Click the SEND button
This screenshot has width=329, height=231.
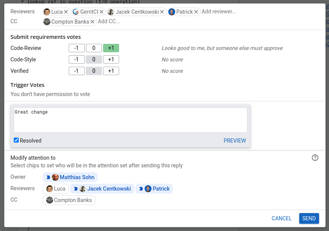[309, 218]
